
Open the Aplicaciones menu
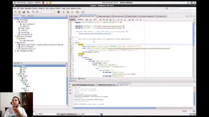pyautogui.click(x=21, y=3)
